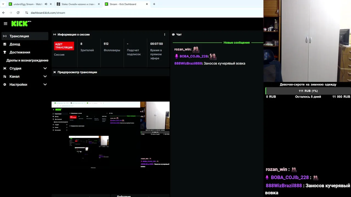351x197 pixels.
Task: Close the Stream - Kick Dashboard tab
Action: tap(147, 4)
